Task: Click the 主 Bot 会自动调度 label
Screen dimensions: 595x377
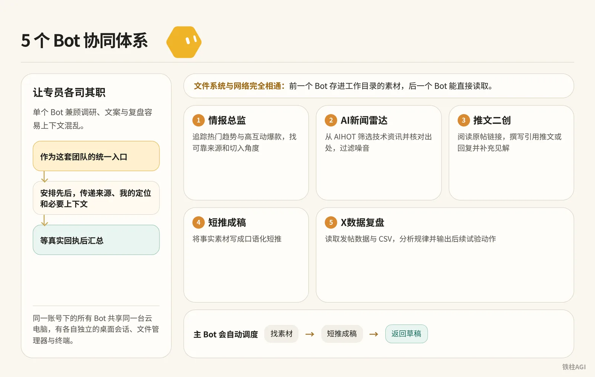Action: [226, 334]
